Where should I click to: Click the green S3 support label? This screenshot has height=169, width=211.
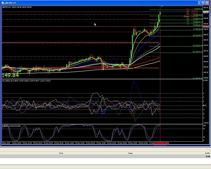click(x=192, y=24)
